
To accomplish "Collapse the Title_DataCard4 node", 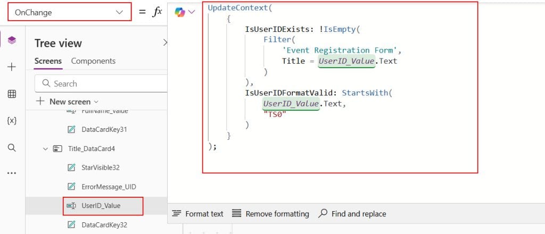I will click(45, 149).
